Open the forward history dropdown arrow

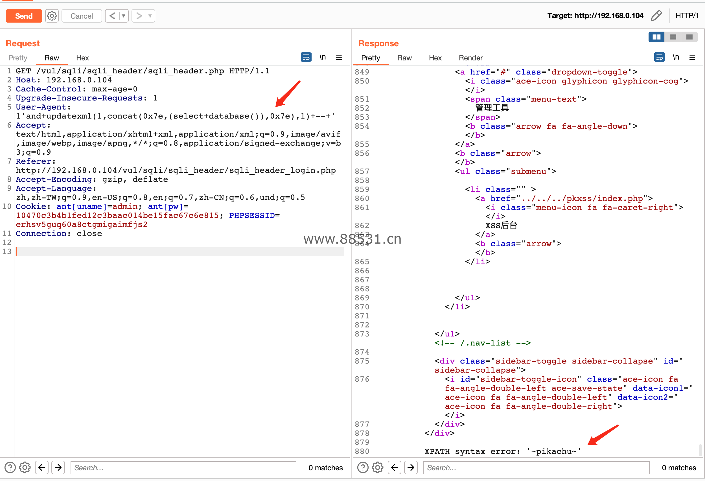[150, 16]
